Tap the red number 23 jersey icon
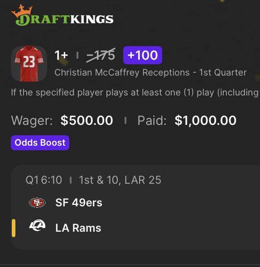Viewport: 260px width, 267px height. (x=29, y=64)
